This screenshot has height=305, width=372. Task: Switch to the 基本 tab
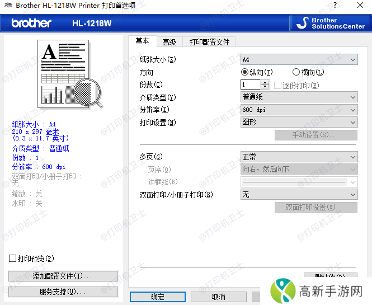pos(142,41)
